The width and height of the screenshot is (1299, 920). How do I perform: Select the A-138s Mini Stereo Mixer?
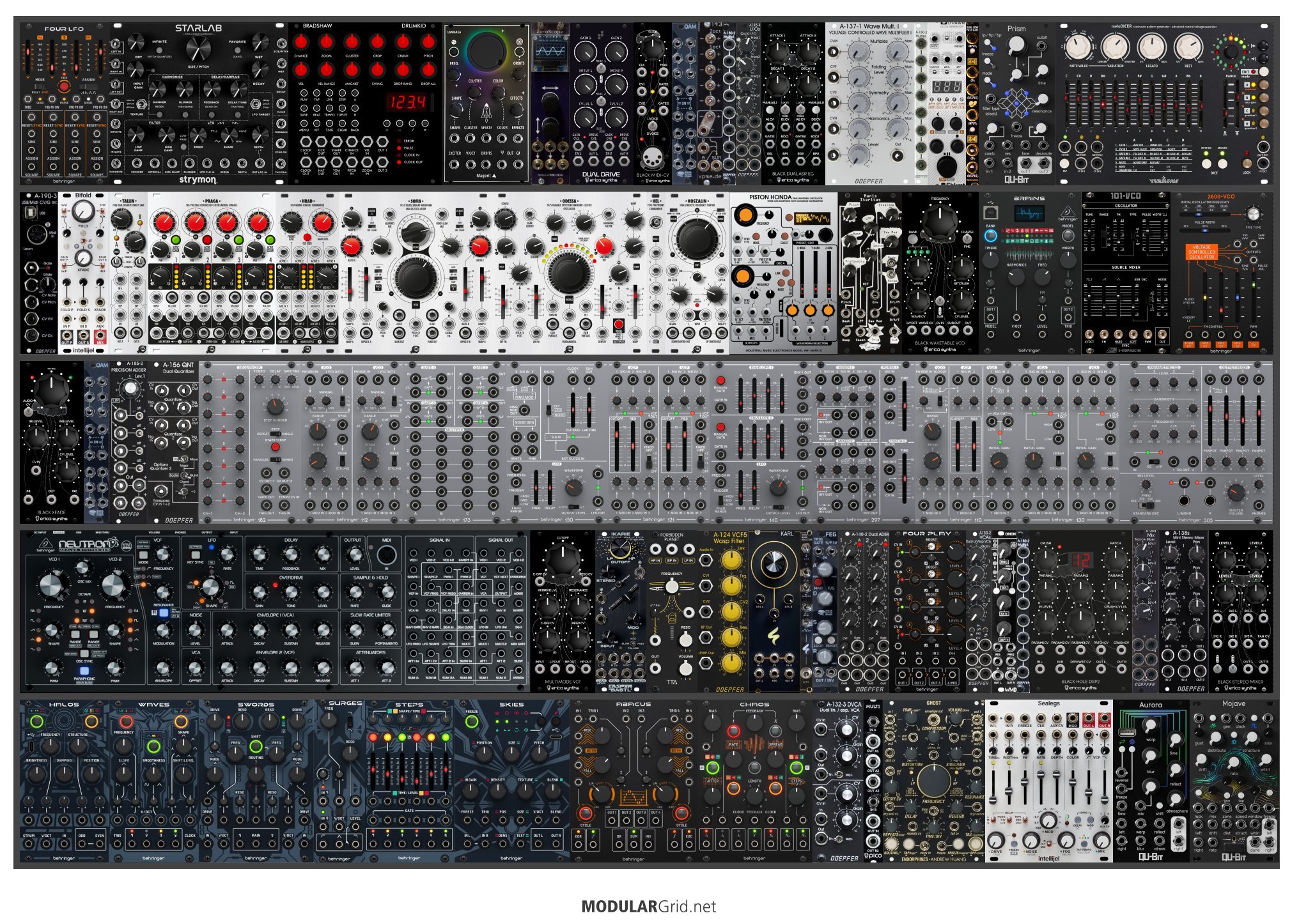click(x=1183, y=611)
